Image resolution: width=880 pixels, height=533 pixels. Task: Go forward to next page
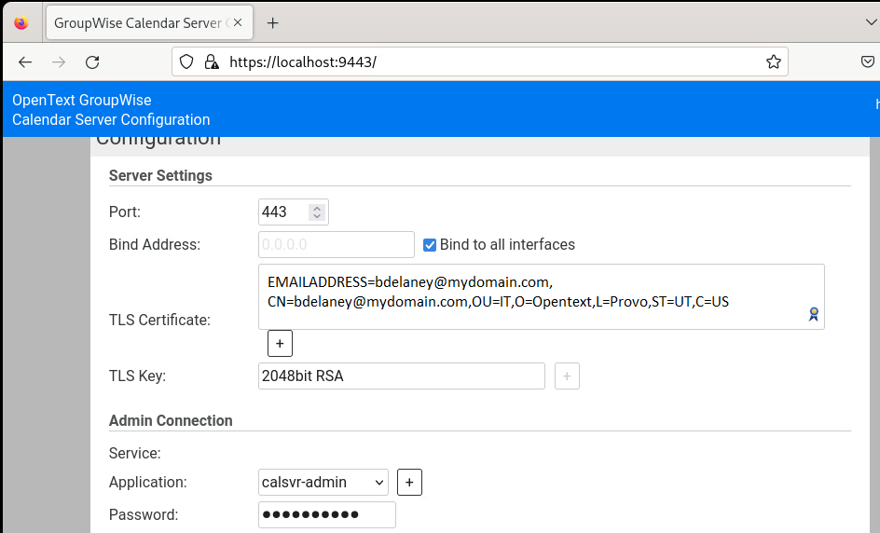click(59, 61)
